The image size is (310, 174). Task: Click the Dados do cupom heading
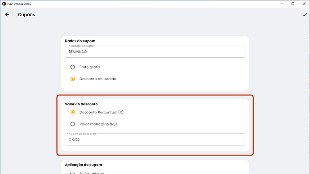click(x=80, y=41)
